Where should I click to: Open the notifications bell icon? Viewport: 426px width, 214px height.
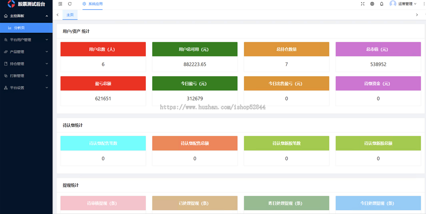click(382, 4)
